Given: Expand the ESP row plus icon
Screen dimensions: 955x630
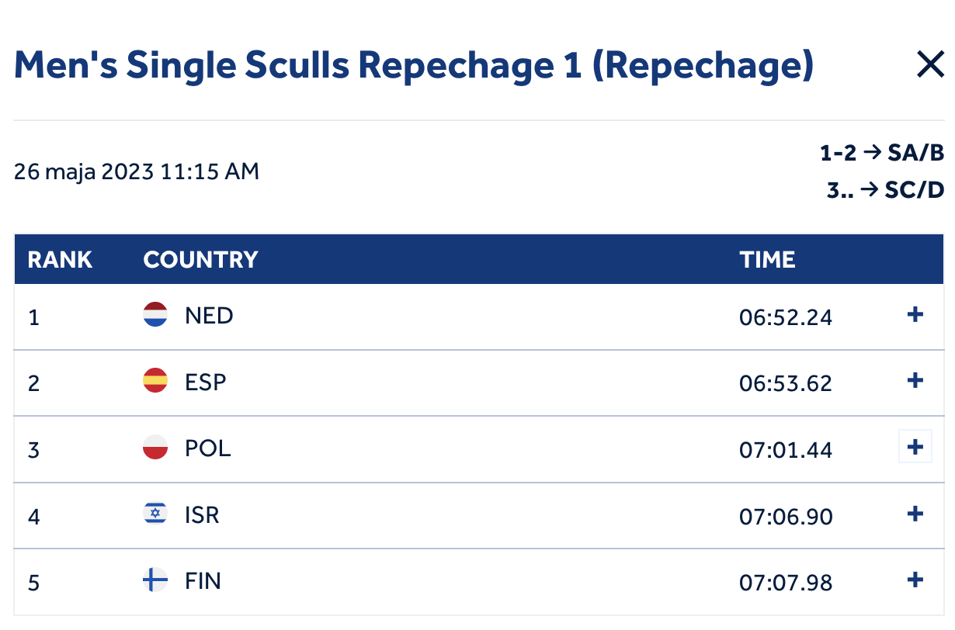Looking at the screenshot, I should [x=915, y=380].
